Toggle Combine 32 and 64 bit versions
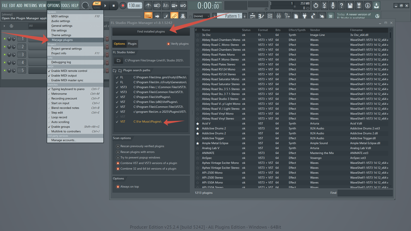Screen dimensions: 411x231 tap(118, 169)
